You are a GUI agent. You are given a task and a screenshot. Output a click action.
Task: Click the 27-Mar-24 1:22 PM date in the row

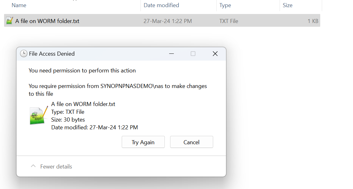click(x=168, y=21)
